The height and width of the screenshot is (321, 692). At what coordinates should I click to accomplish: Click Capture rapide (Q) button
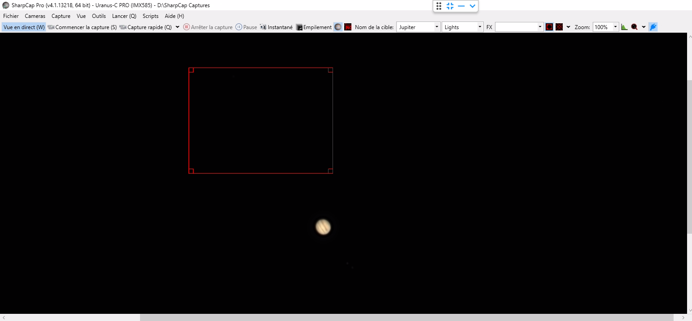pos(146,27)
